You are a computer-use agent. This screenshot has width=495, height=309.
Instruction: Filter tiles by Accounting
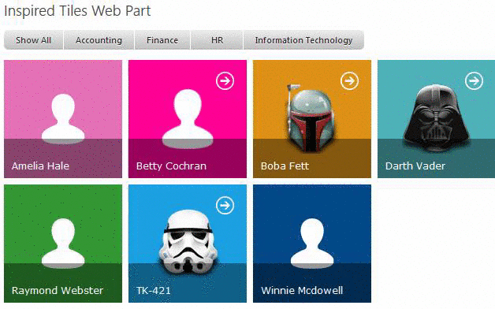(99, 40)
